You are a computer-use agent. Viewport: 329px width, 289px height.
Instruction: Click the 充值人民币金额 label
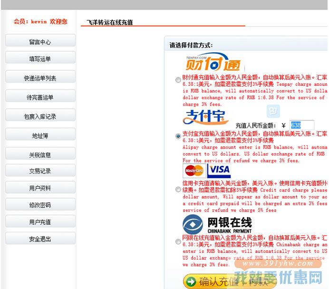tap(256, 126)
